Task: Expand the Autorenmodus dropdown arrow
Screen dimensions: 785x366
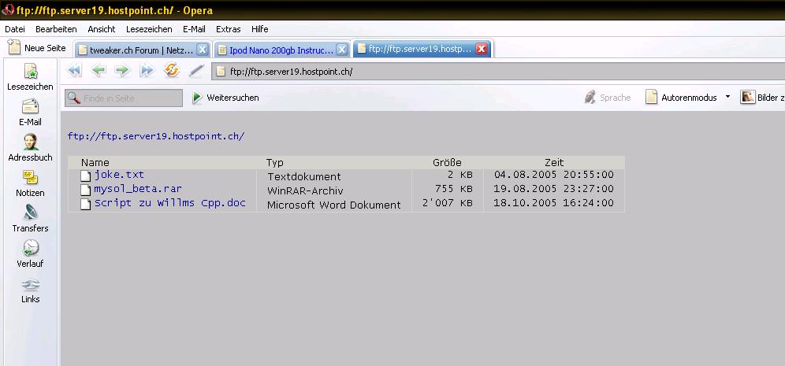Action: (x=727, y=98)
